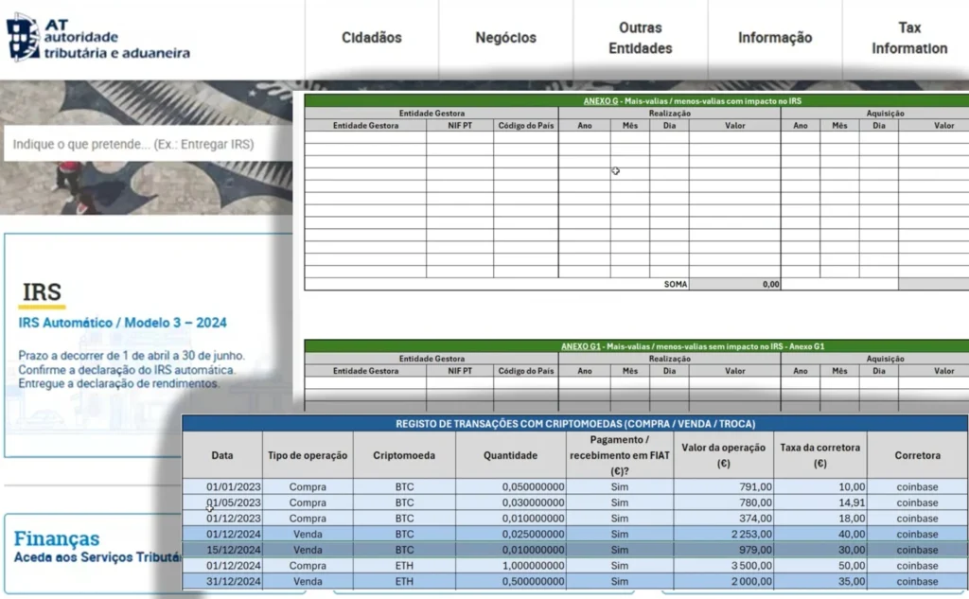This screenshot has width=969, height=599.
Task: Click the SOMA total cell showing 0,00
Action: point(734,284)
